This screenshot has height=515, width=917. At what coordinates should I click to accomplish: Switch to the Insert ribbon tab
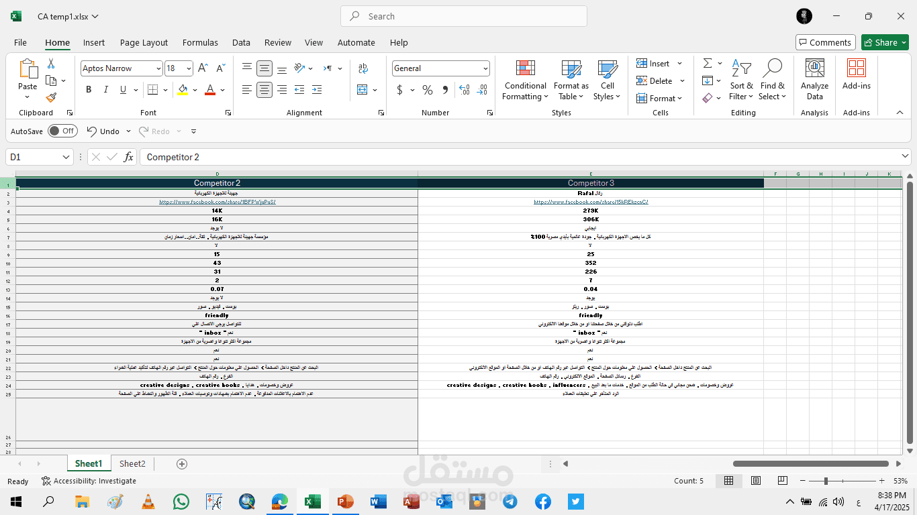[x=94, y=42]
